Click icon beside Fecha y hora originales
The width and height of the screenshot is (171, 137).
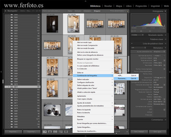coord(165,69)
